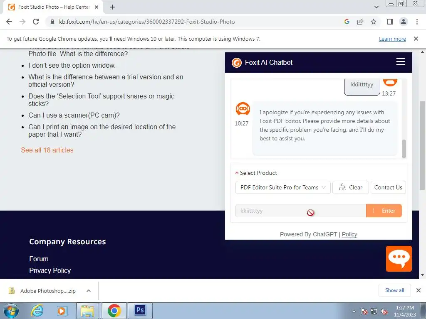Click the chat history scrollbar thumb
Screen dimensions: 426x319
[x=404, y=149]
